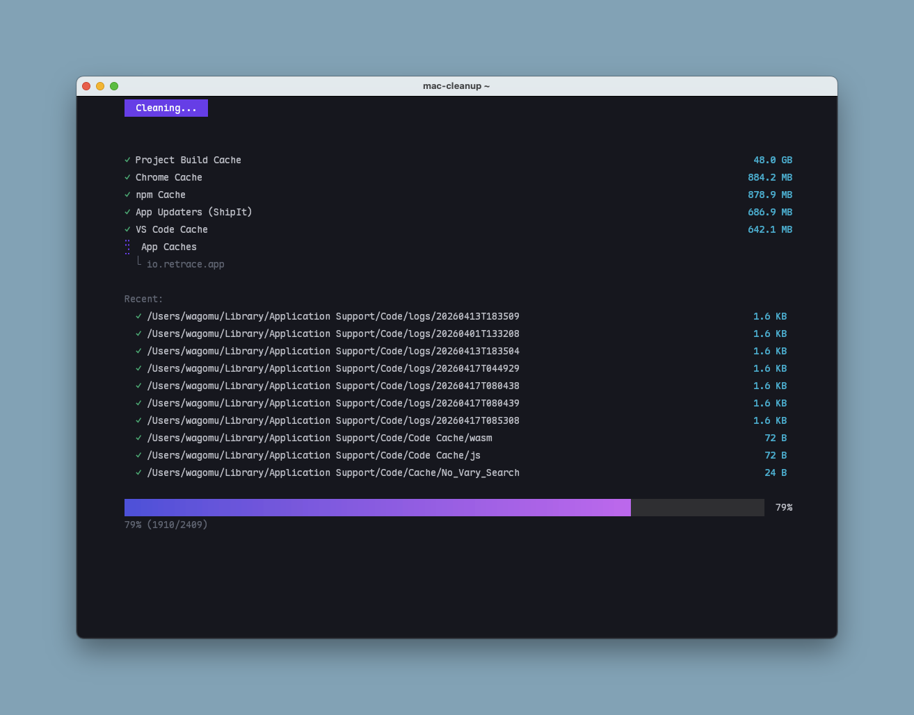Click the checkmark for the No_Vary_Search path

click(x=138, y=472)
